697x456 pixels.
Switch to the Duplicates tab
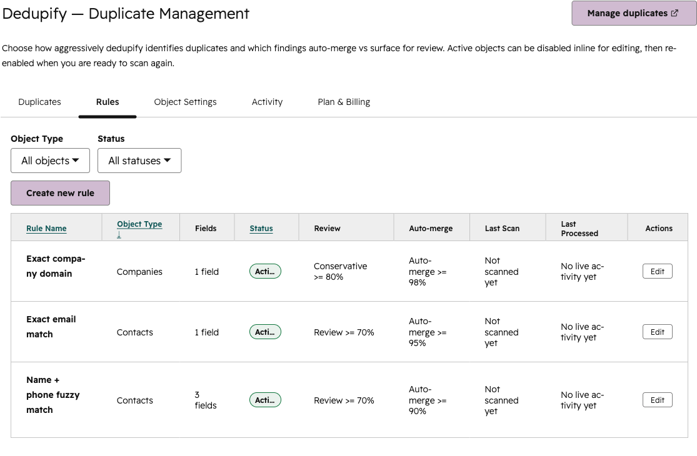(x=39, y=102)
